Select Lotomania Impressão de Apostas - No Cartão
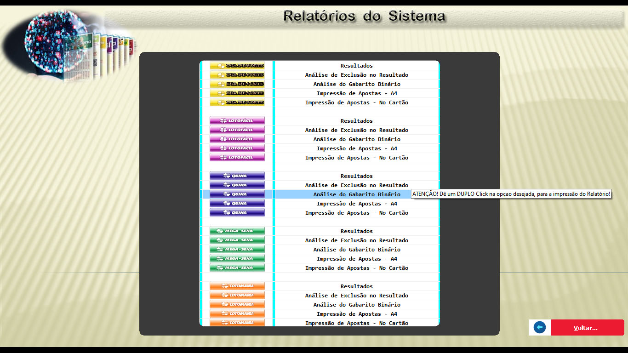The height and width of the screenshot is (353, 628). click(357, 323)
